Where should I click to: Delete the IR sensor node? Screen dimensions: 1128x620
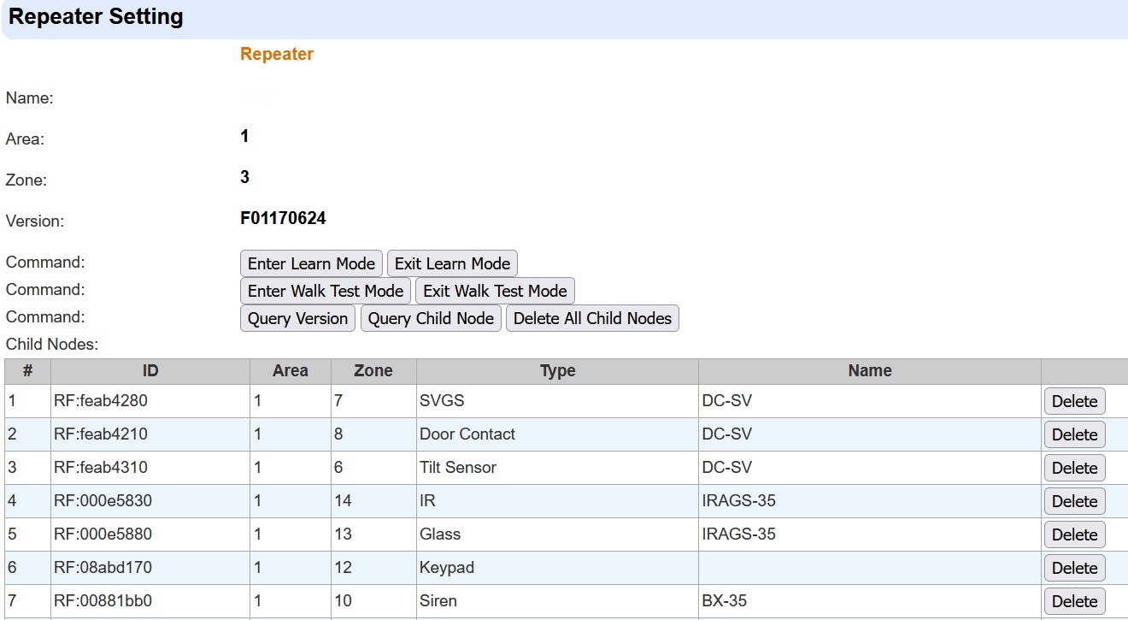tap(1074, 501)
